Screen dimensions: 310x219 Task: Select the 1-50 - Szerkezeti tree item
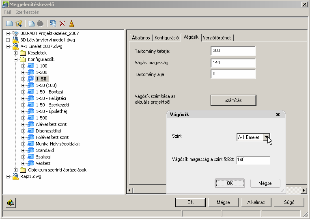click(x=52, y=105)
